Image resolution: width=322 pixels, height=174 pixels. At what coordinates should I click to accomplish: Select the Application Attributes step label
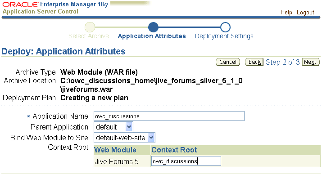(x=152, y=36)
